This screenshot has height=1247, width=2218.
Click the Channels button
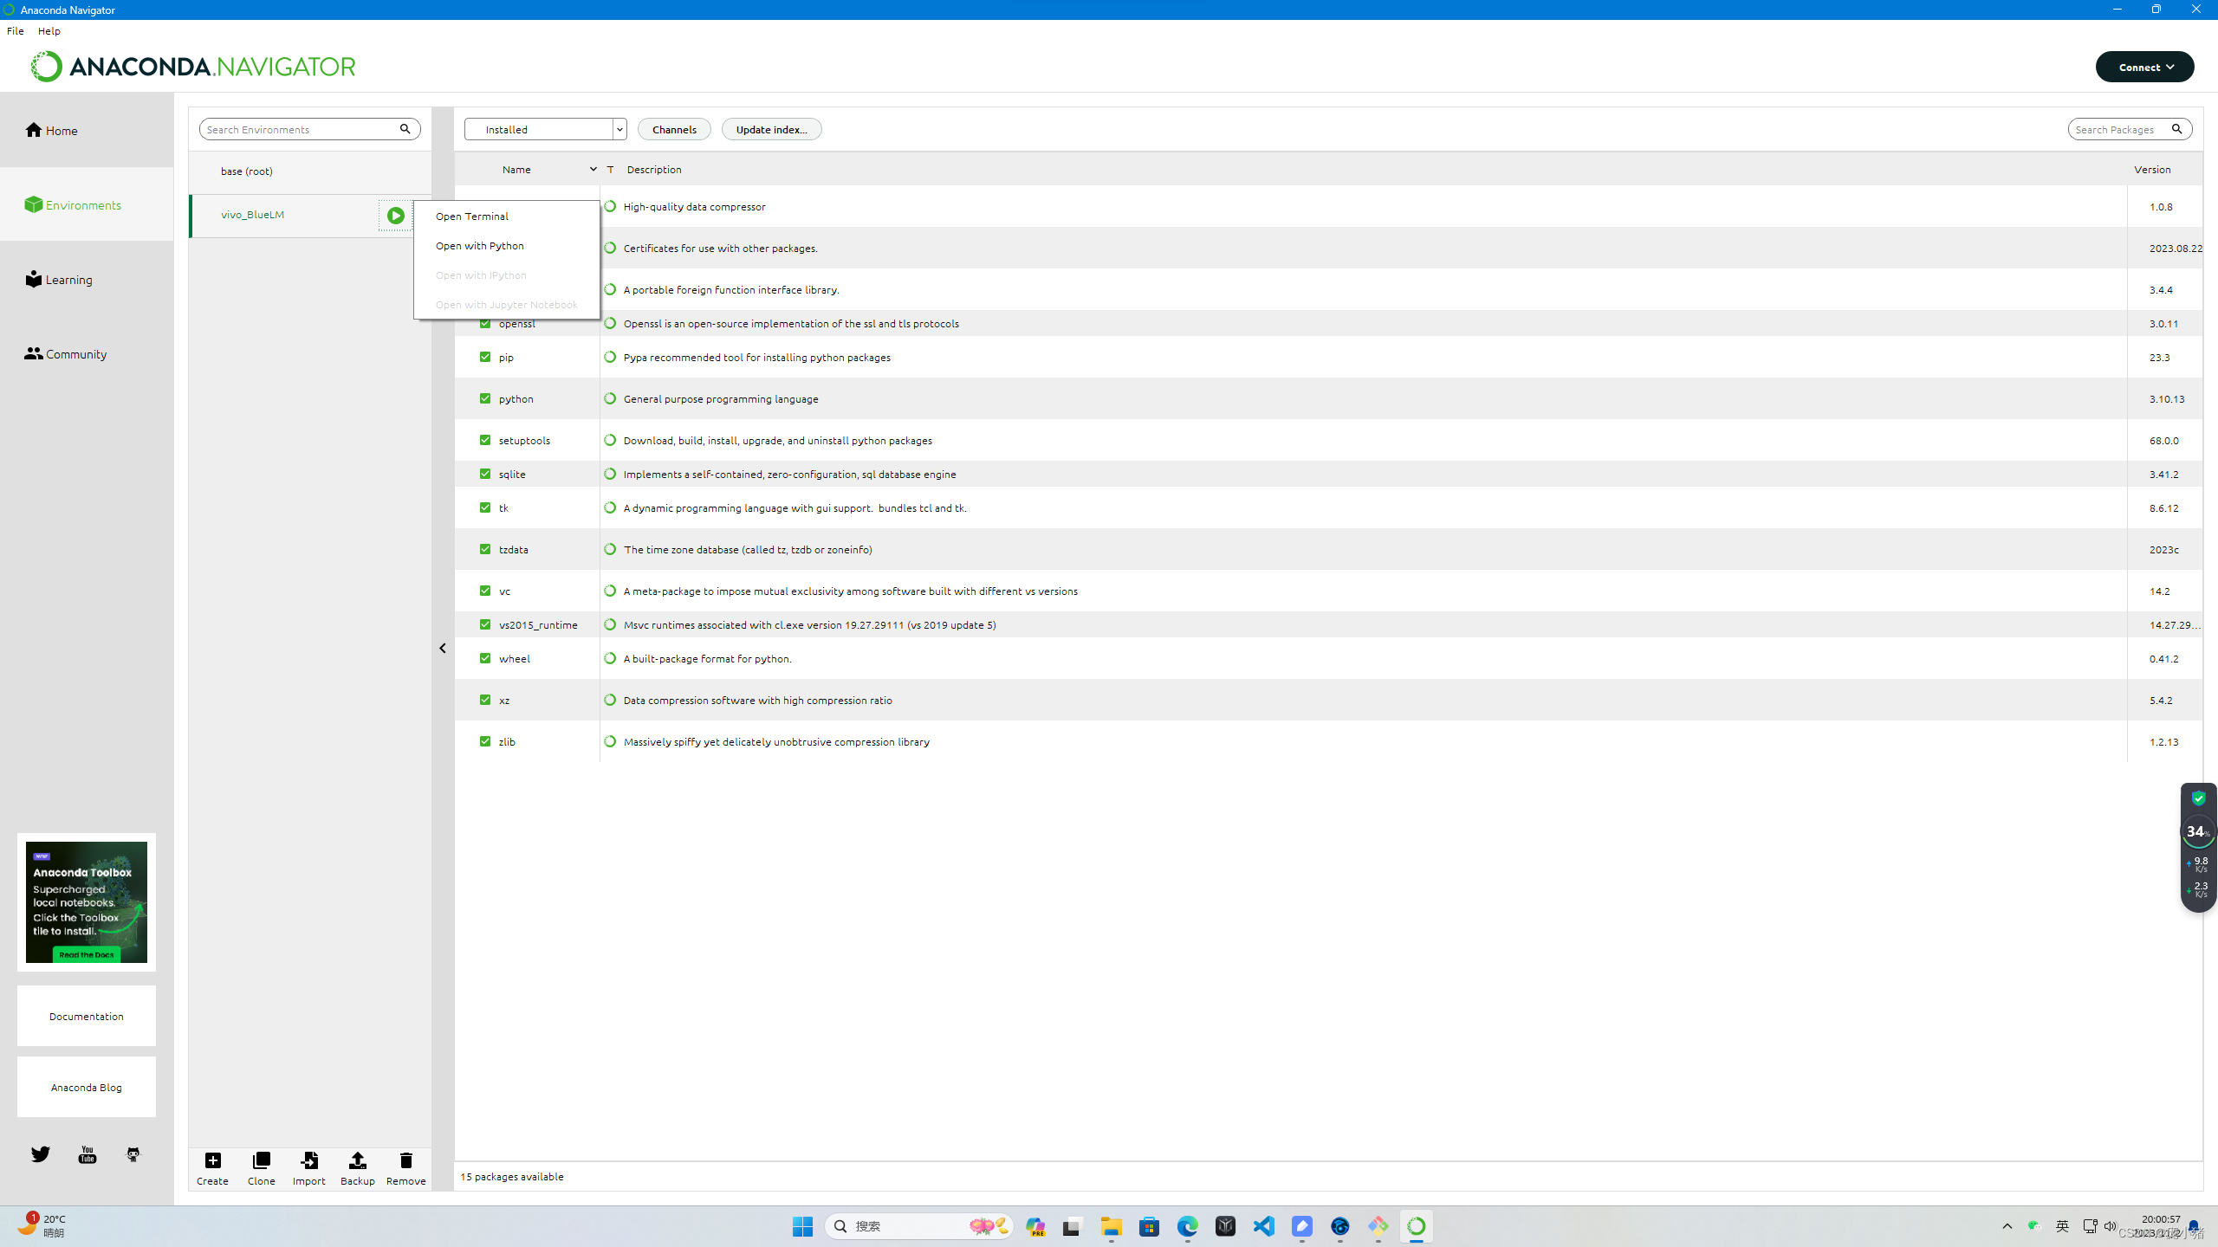point(674,129)
